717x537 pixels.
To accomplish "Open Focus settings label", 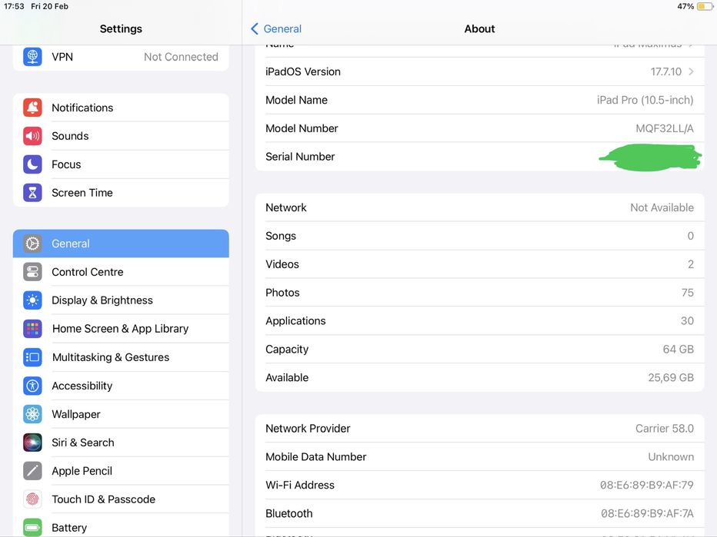I will (66, 164).
